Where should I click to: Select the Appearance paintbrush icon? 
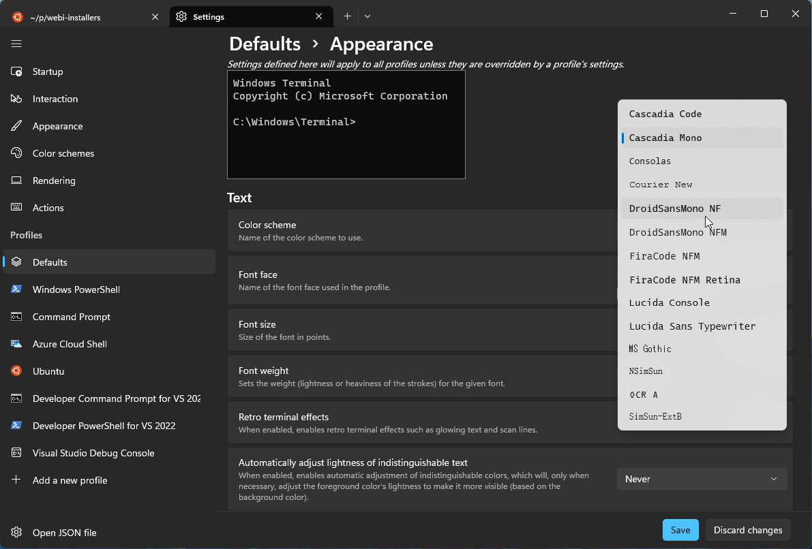point(16,125)
